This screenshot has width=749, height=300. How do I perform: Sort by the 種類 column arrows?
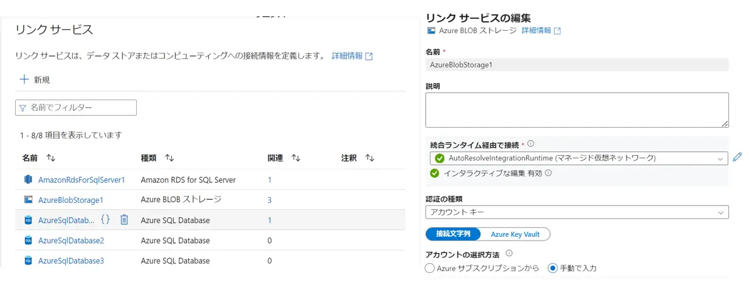169,158
